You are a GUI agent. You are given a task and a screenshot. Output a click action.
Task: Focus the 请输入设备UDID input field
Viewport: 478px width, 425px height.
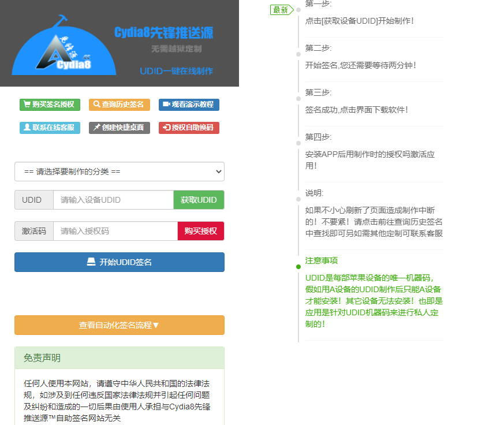pyautogui.click(x=113, y=200)
